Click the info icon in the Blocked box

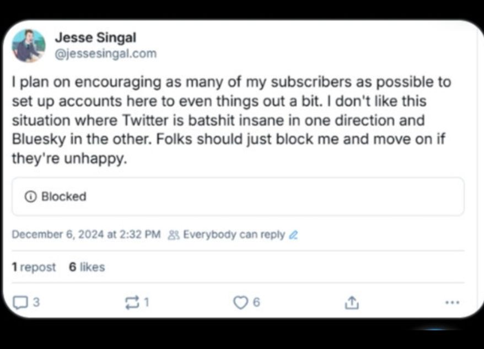[31, 197]
